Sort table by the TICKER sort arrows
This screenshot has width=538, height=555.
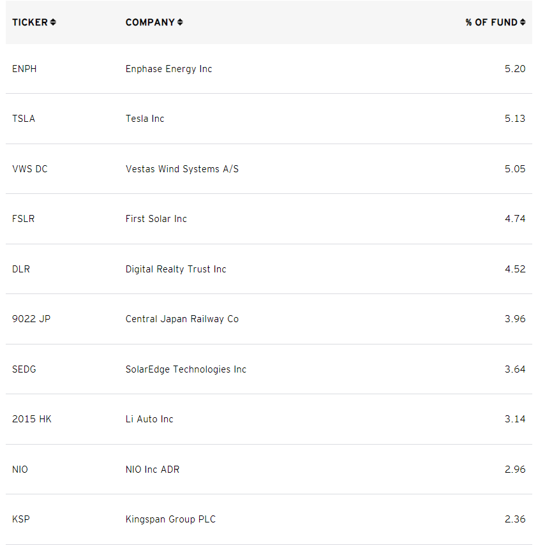coord(53,22)
